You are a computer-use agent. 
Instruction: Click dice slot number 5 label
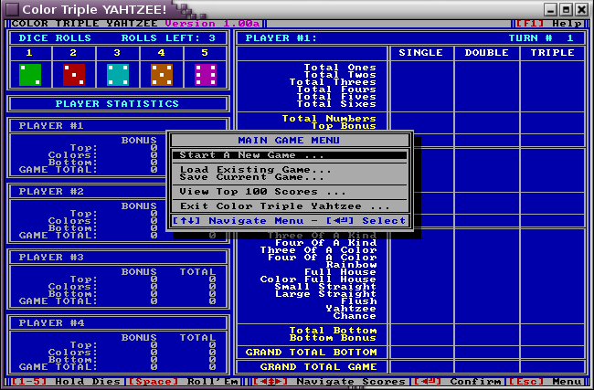coord(205,53)
